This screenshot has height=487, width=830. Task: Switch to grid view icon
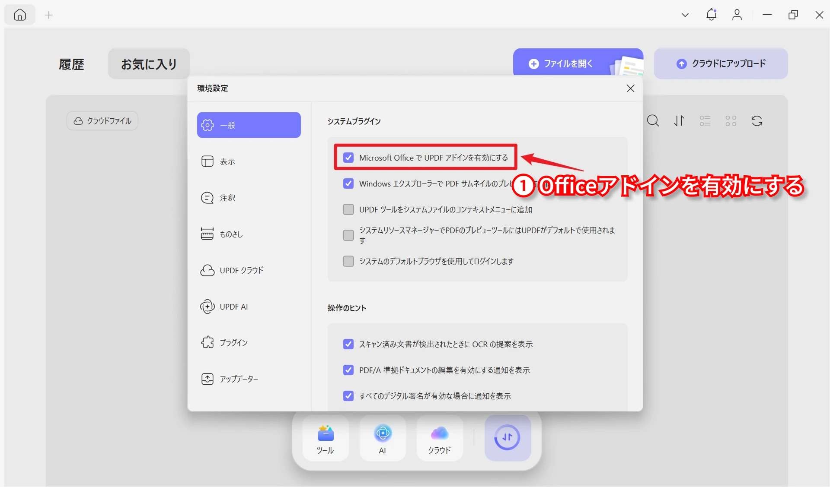[731, 121]
